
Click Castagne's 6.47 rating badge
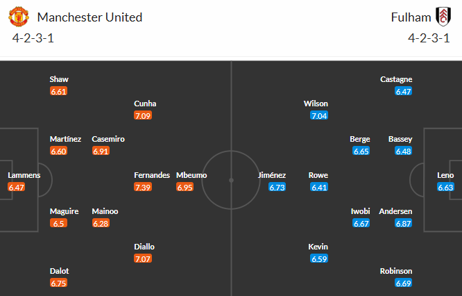(x=404, y=91)
